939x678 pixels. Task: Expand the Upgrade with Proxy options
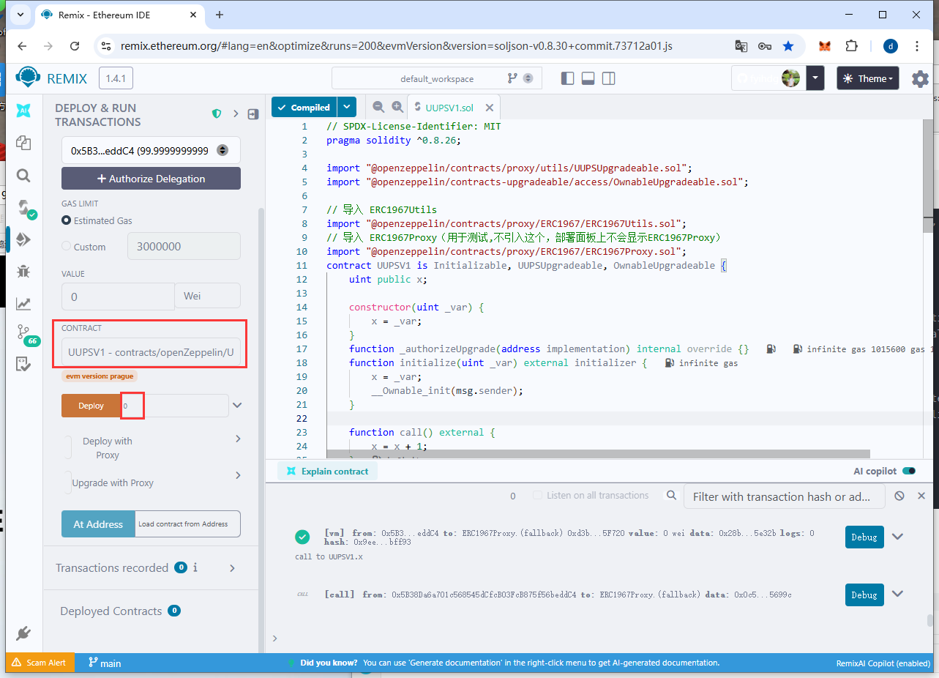pos(238,475)
